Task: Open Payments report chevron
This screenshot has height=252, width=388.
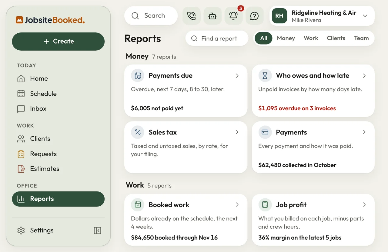Action: 364,132
